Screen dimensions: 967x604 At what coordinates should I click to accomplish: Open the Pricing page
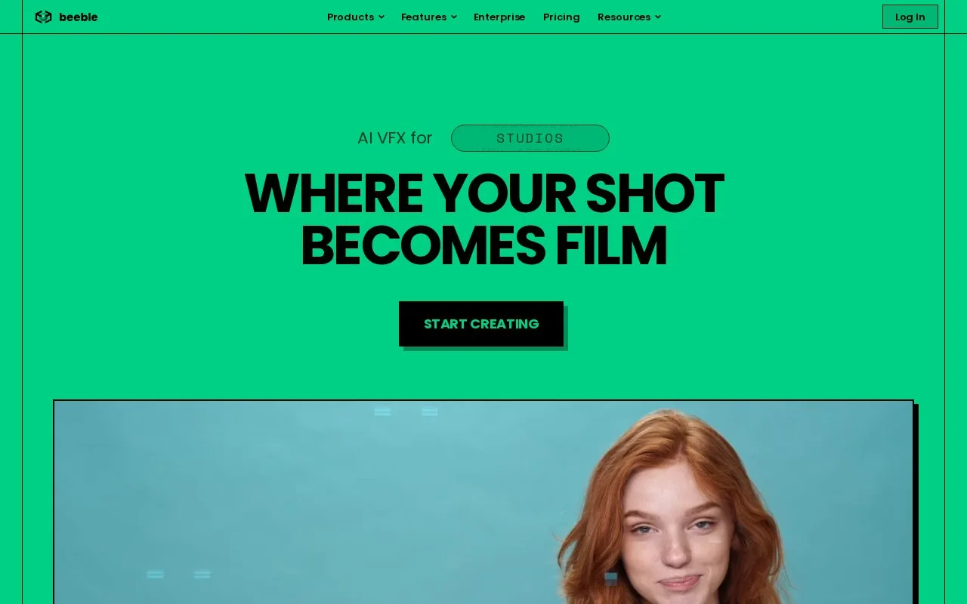point(561,17)
